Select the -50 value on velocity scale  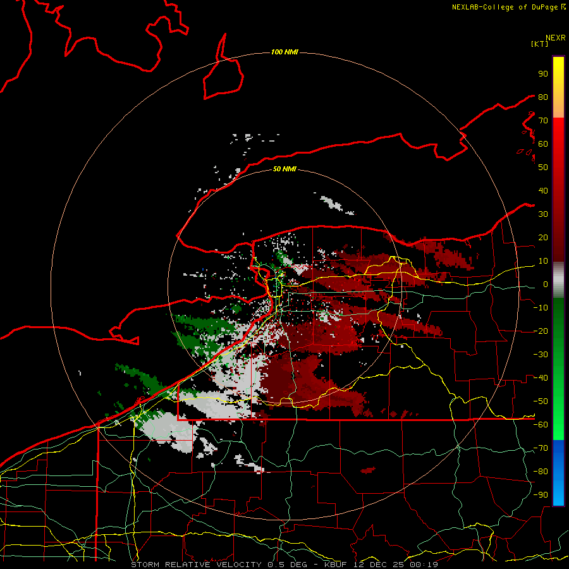pos(541,401)
